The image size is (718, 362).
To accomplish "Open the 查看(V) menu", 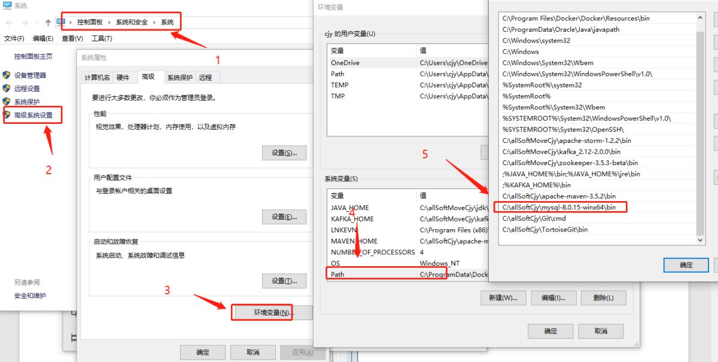I will pos(72,38).
